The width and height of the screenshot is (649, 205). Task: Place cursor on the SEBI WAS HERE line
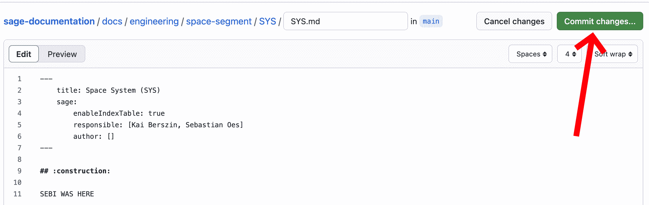tap(67, 194)
